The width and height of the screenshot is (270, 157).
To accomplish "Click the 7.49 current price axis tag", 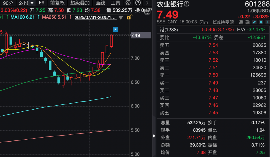I will pyautogui.click(x=141, y=35).
